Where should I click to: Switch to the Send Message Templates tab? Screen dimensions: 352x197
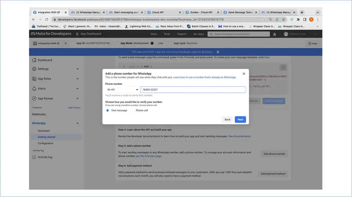240,12
